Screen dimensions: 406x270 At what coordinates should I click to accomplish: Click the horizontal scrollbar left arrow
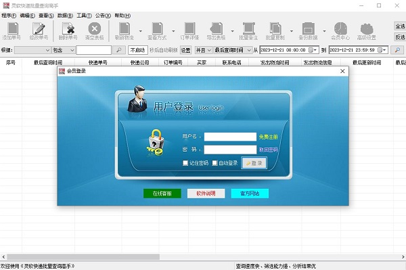[3, 256]
